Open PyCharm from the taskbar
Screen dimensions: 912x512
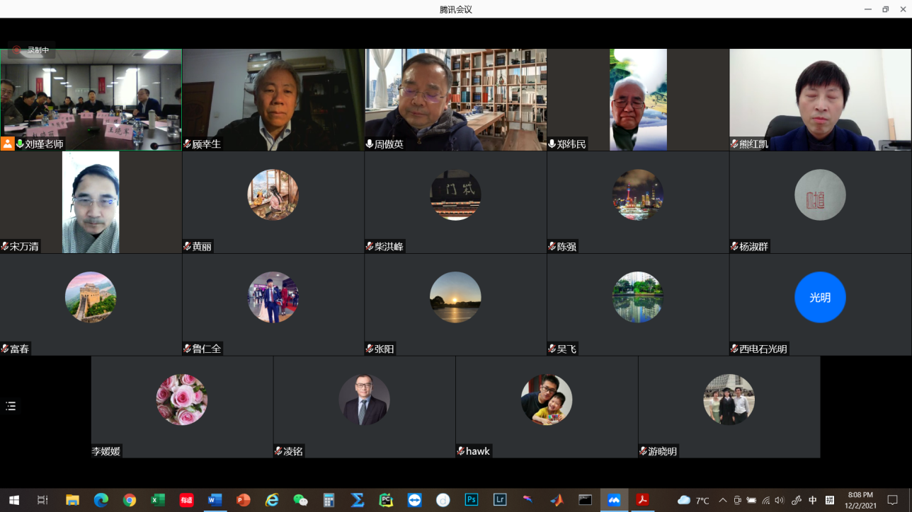point(386,500)
